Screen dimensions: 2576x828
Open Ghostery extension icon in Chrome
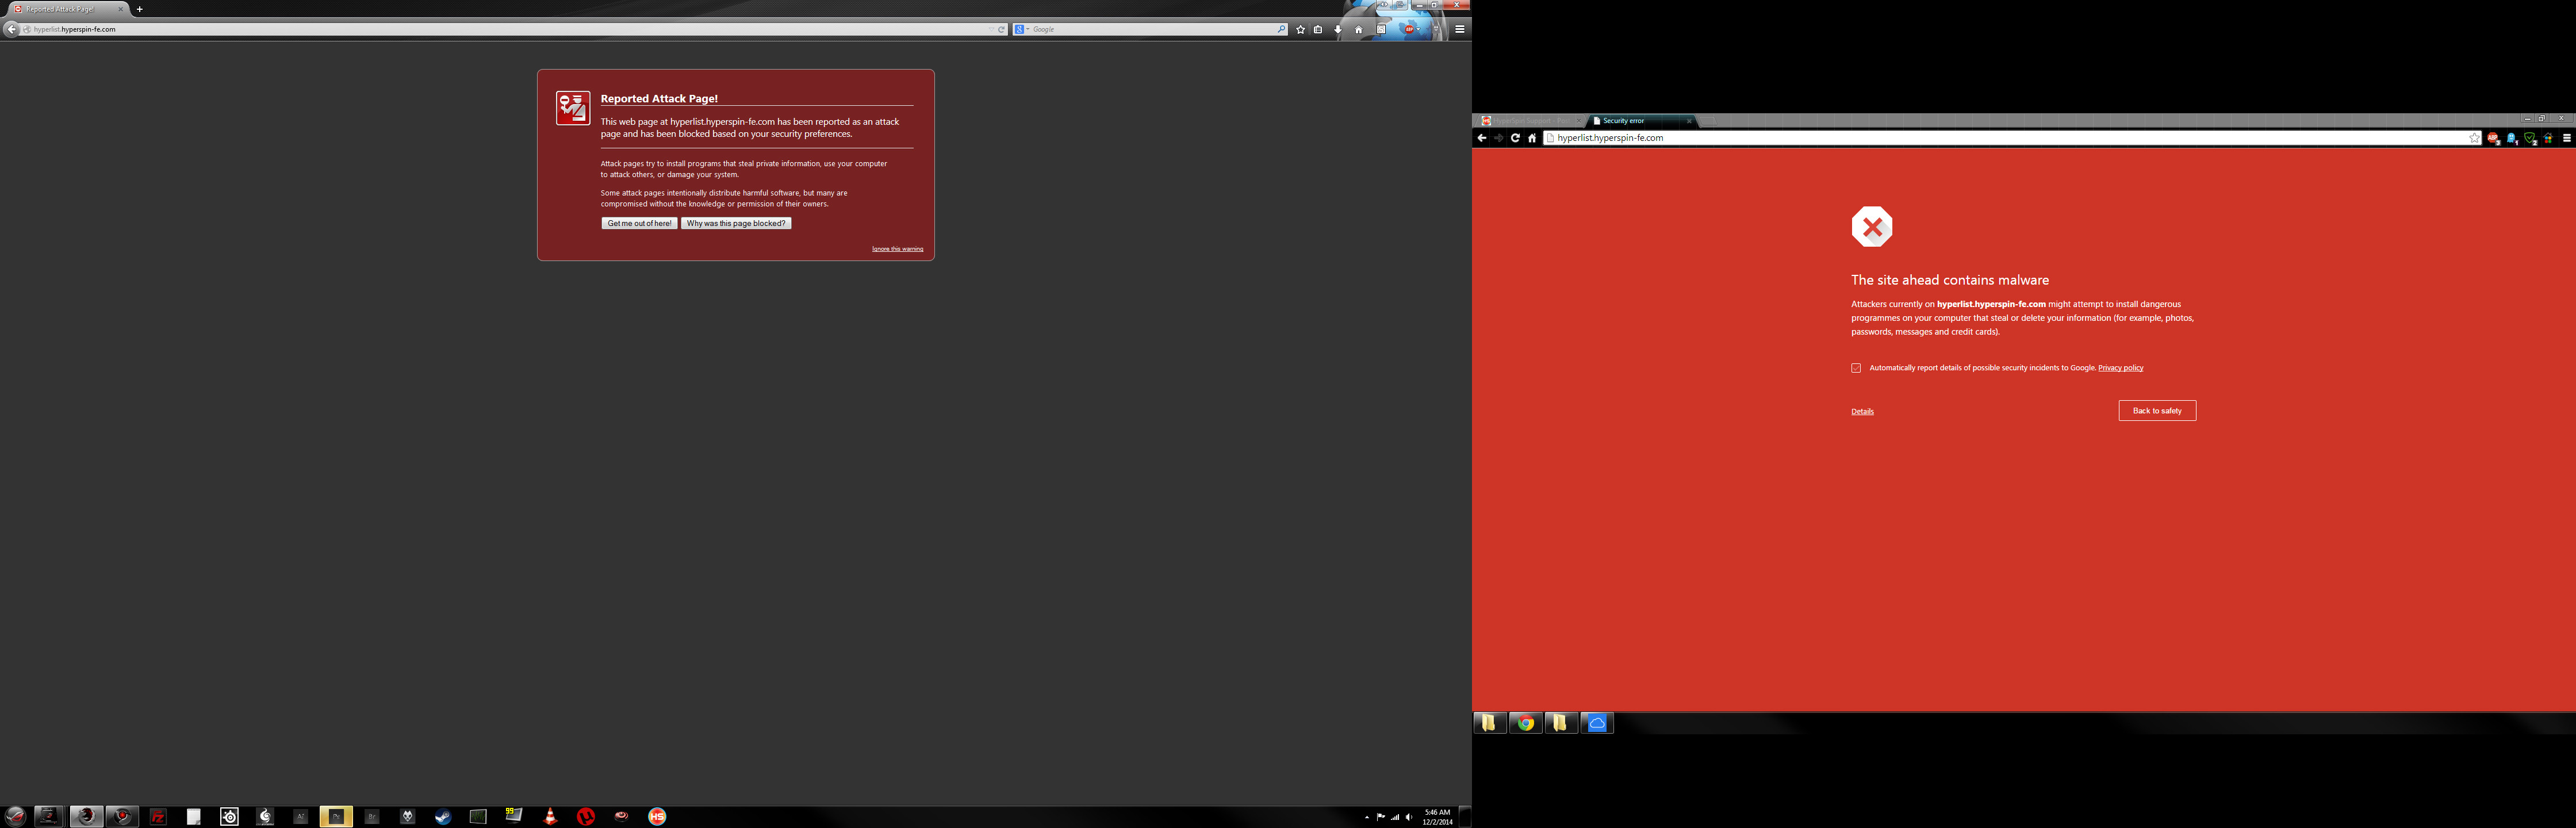tap(2512, 138)
